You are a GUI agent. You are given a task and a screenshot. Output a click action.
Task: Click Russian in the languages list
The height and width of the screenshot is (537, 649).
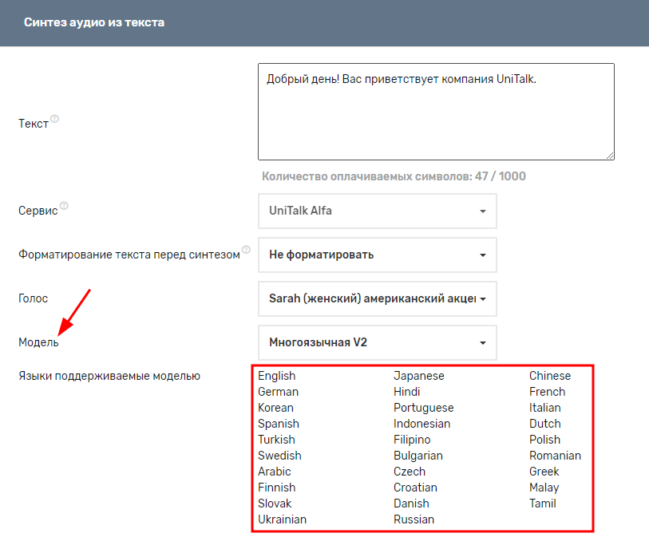pyautogui.click(x=414, y=519)
